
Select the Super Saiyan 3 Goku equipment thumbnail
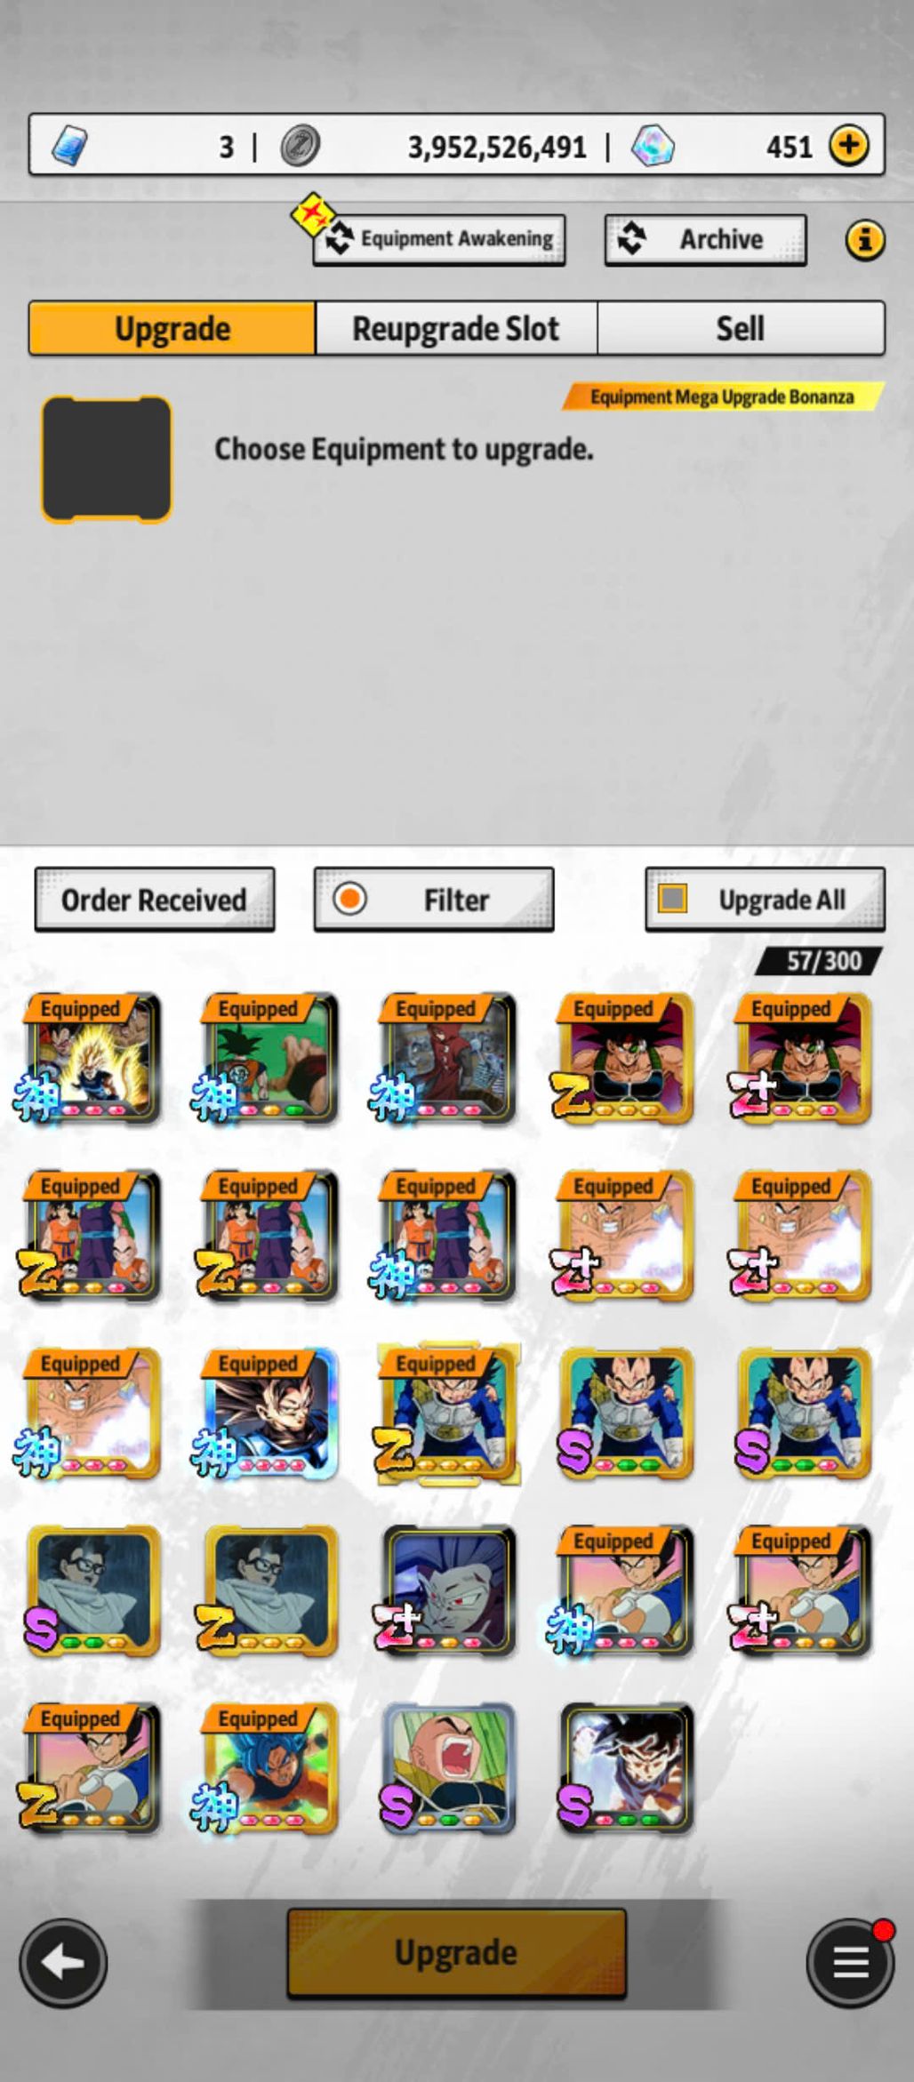[93, 1058]
